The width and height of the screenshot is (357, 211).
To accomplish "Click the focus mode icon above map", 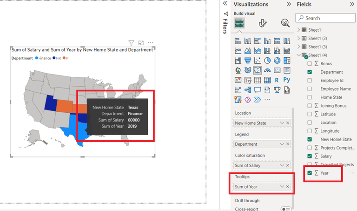I will [x=141, y=43].
